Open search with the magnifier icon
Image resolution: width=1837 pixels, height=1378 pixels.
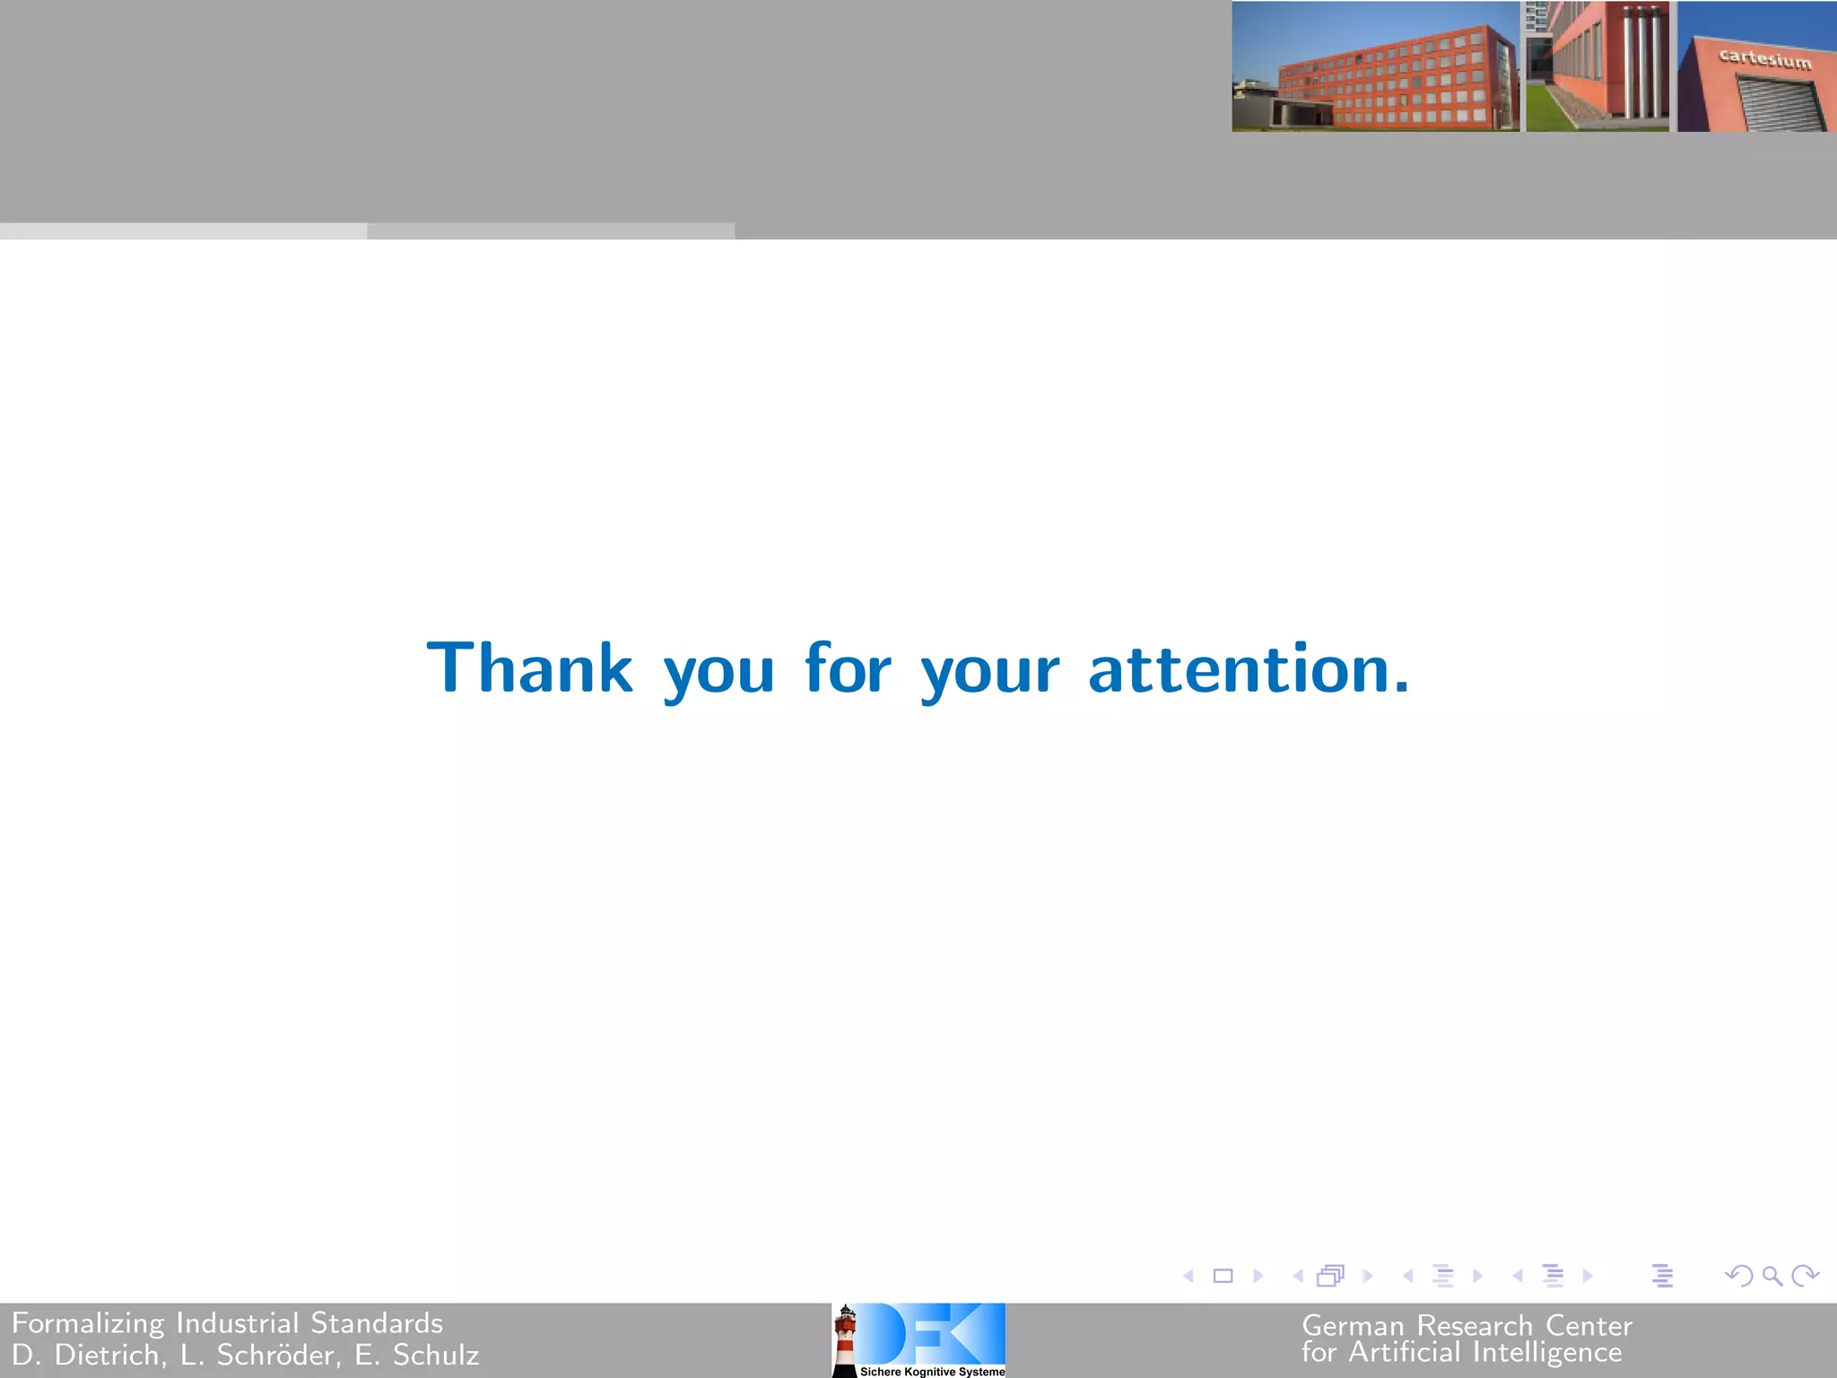[x=1772, y=1276]
